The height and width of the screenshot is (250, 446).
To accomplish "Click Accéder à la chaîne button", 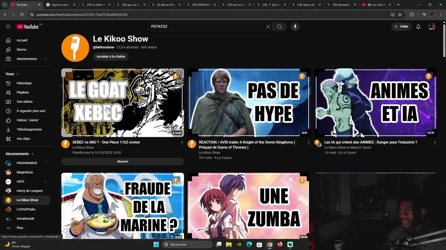I will tap(111, 57).
